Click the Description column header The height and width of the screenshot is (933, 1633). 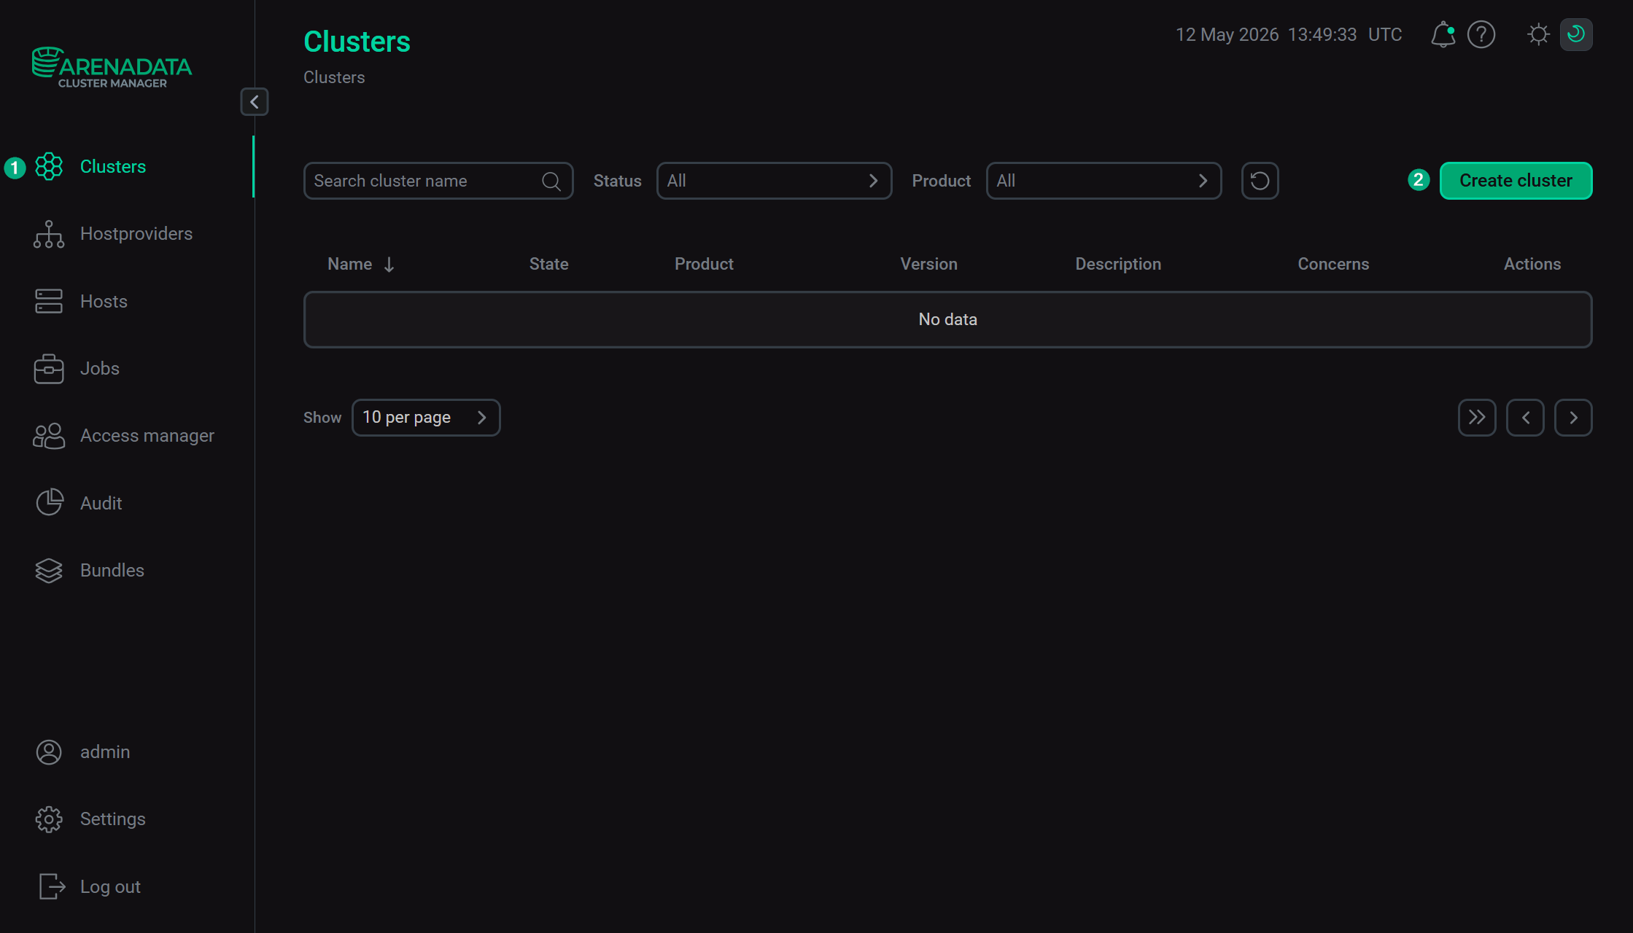click(1118, 264)
